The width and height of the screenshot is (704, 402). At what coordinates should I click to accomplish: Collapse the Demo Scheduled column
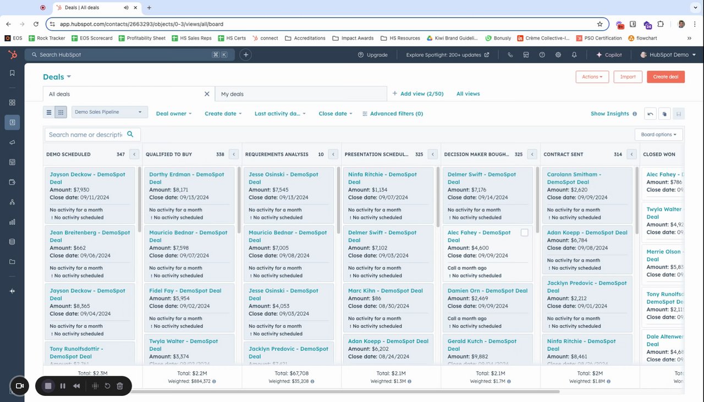click(x=134, y=155)
